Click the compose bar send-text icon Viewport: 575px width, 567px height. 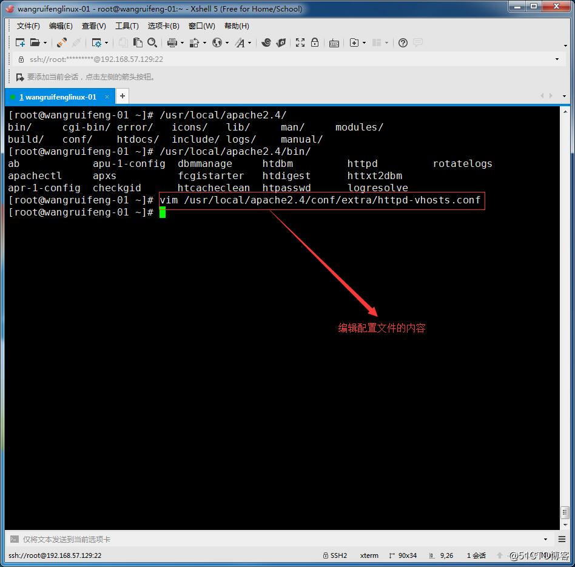pyautogui.click(x=15, y=538)
